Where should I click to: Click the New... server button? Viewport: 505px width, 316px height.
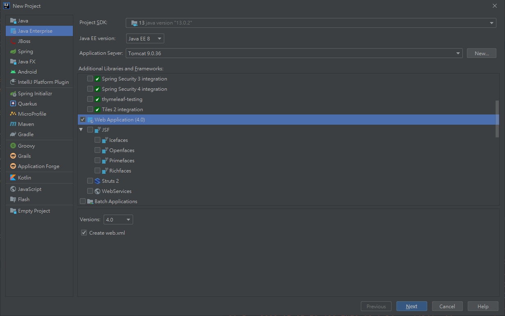(x=482, y=53)
